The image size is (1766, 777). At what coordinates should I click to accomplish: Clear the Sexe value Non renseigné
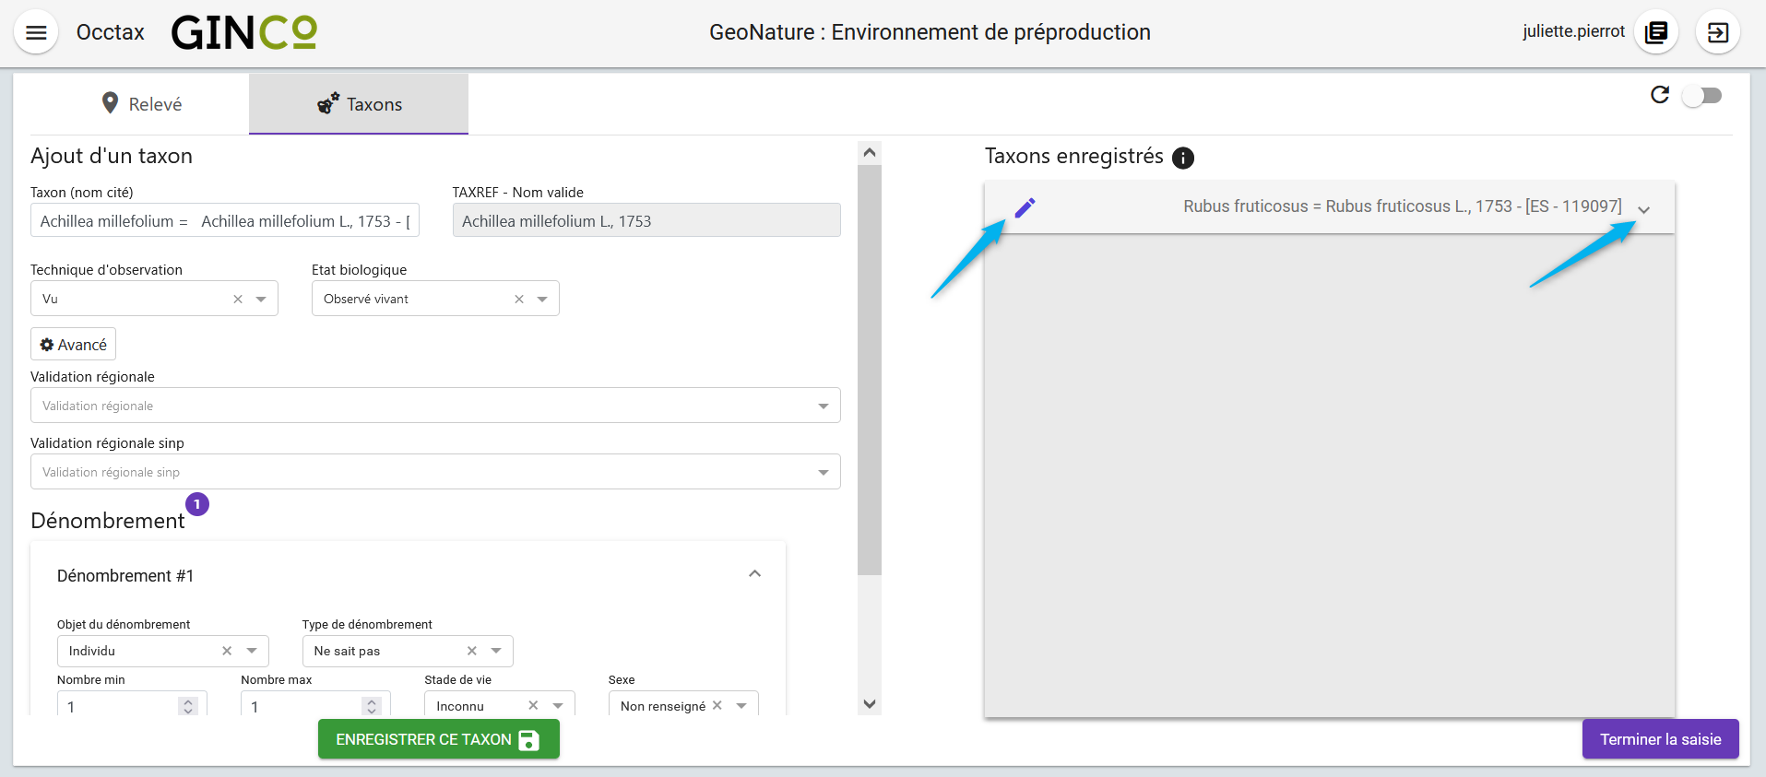pyautogui.click(x=717, y=705)
